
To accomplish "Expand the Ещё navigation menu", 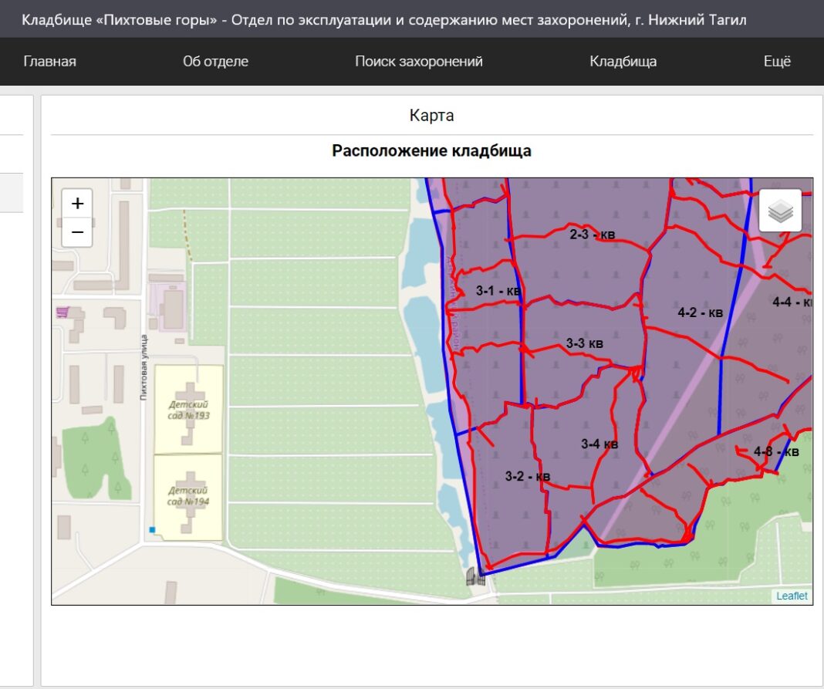I will pos(777,62).
